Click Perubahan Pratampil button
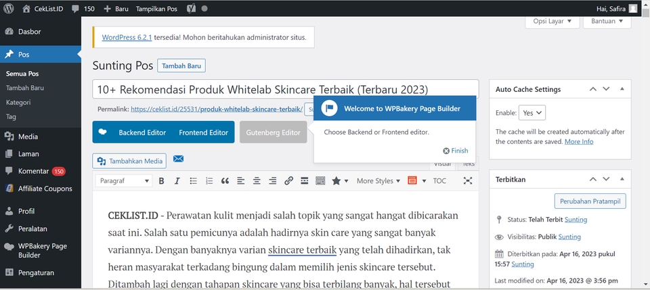The image size is (650, 290). click(590, 201)
